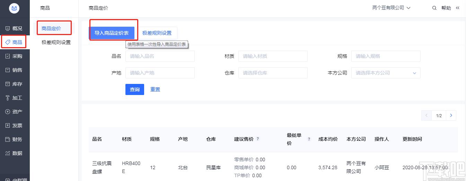Open the 本方公司 select dropdown
466x181 pixels.
[x=386, y=73]
